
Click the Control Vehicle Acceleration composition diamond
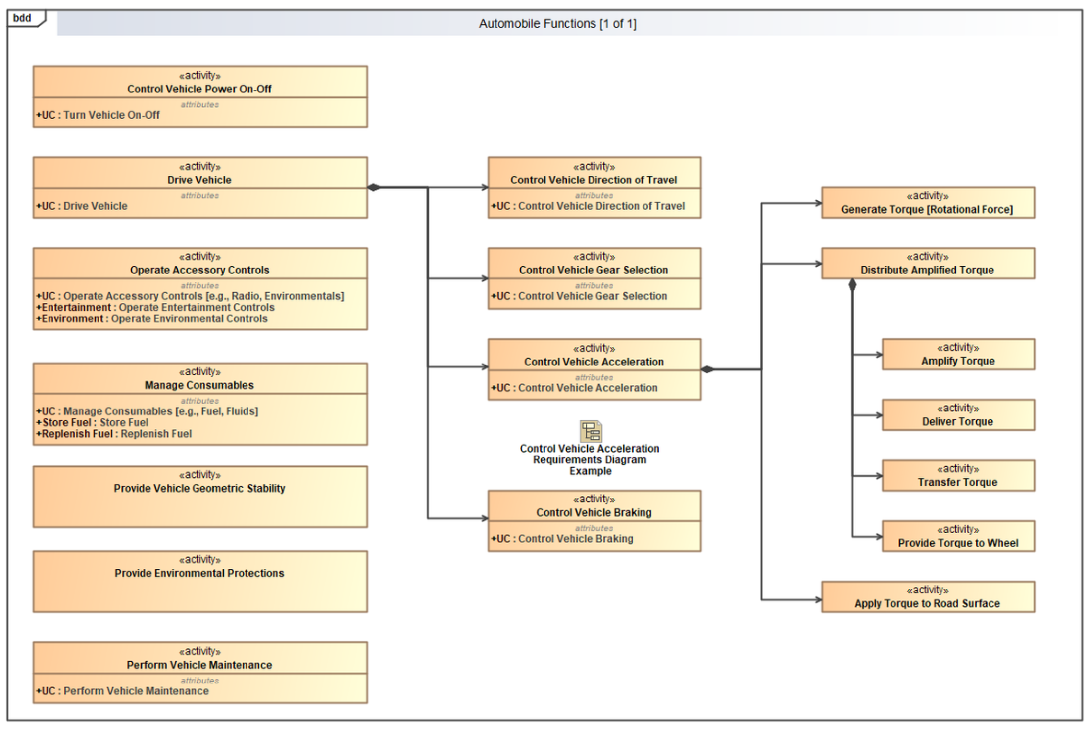[x=708, y=369]
